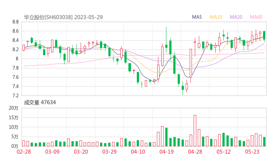Click the 5万 volume axis label
Image resolution: width=270 pixels, height=160 pixels.
[x=15, y=137]
